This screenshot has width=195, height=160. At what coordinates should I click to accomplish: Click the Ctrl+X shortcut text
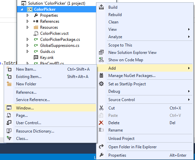coord(175,108)
